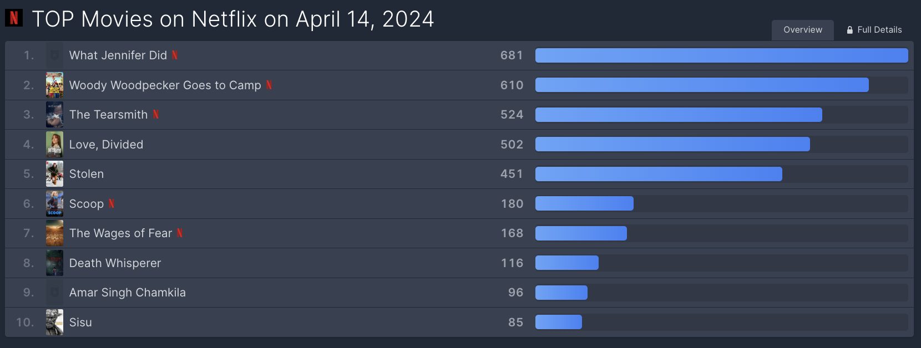Click Netflix badge next to The Tearsmith

point(156,114)
